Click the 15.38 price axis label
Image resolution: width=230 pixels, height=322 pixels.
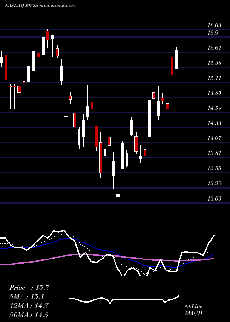[214, 63]
